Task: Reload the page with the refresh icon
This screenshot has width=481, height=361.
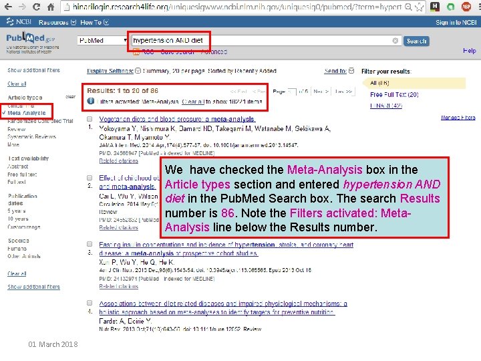Action: coord(36,7)
